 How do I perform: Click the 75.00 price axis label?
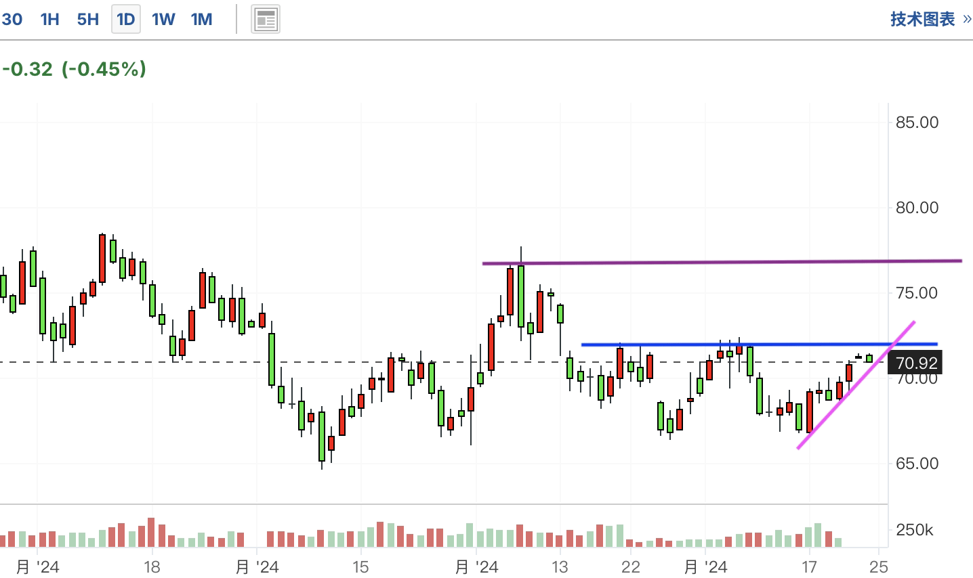tap(917, 293)
